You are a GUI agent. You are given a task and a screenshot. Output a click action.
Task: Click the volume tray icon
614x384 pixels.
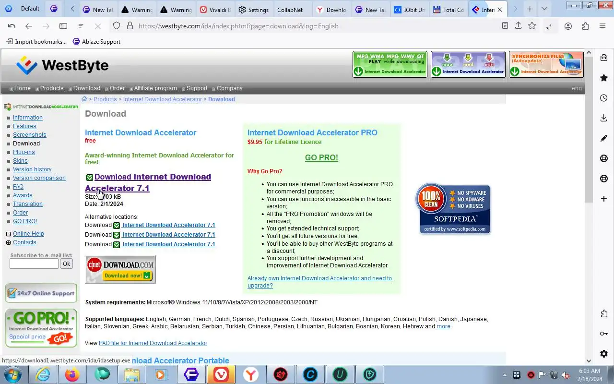click(x=566, y=375)
